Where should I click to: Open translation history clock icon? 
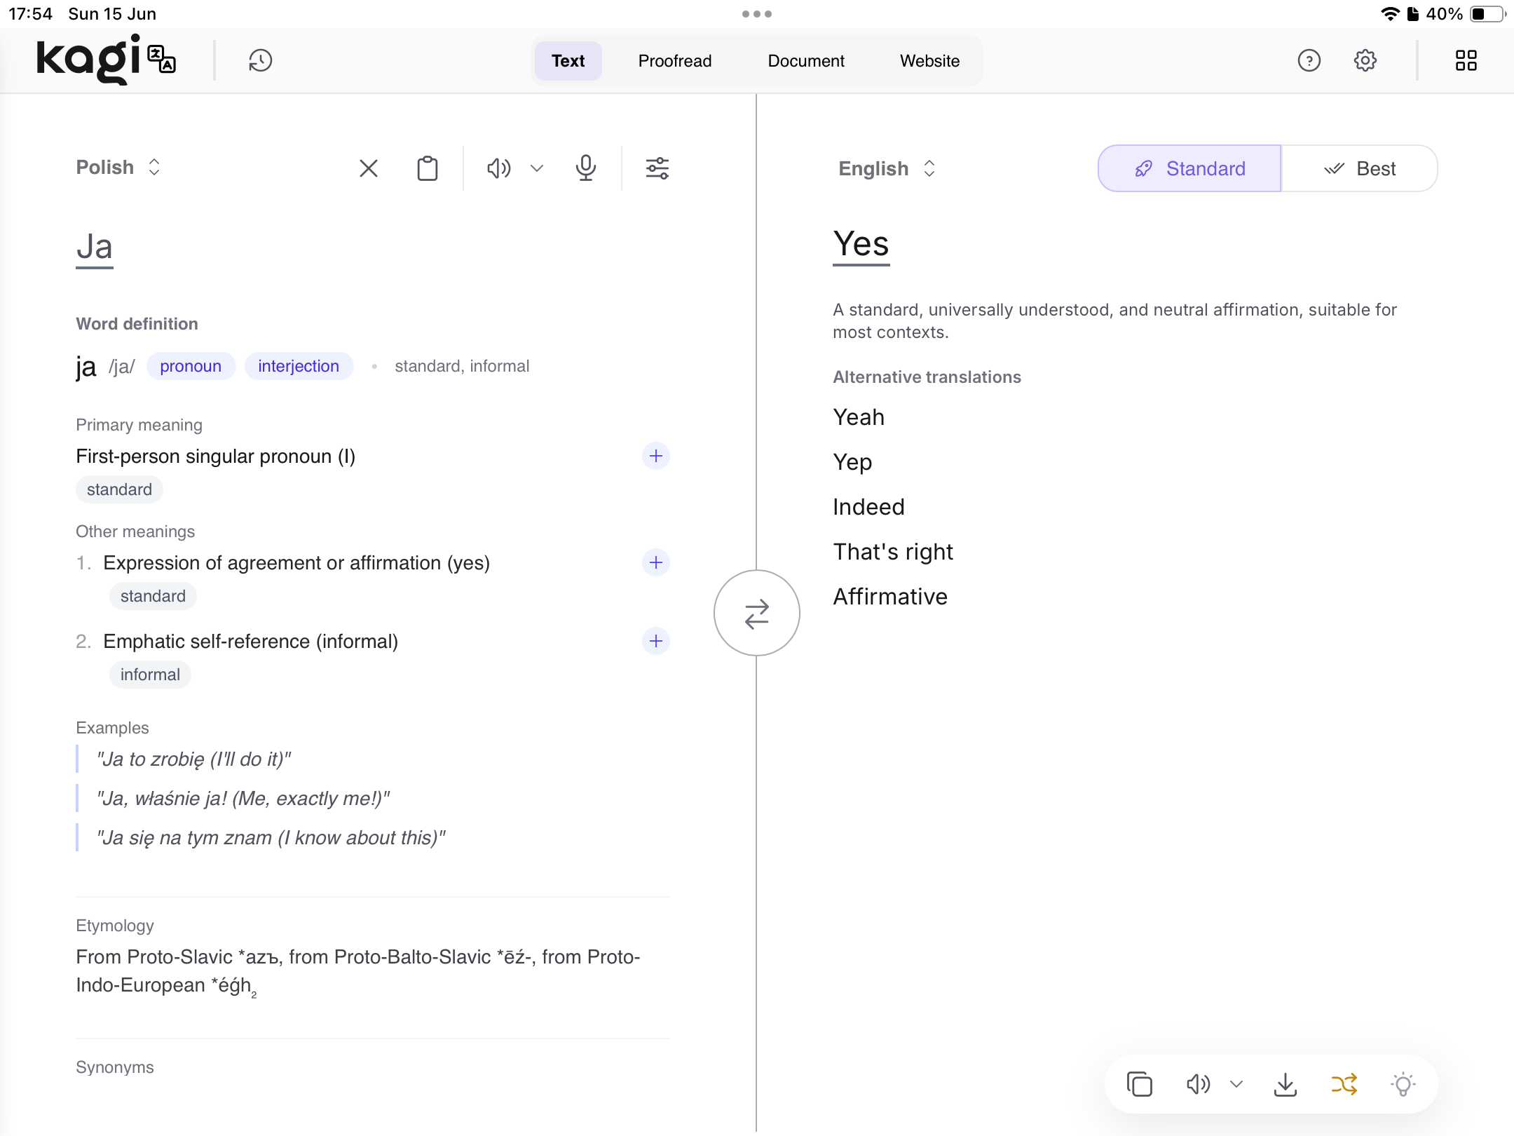point(260,60)
